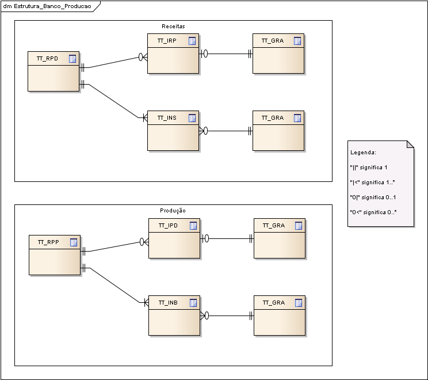Click the table icon on TT_IRP
Screen dimensions: 428x380
click(192, 41)
